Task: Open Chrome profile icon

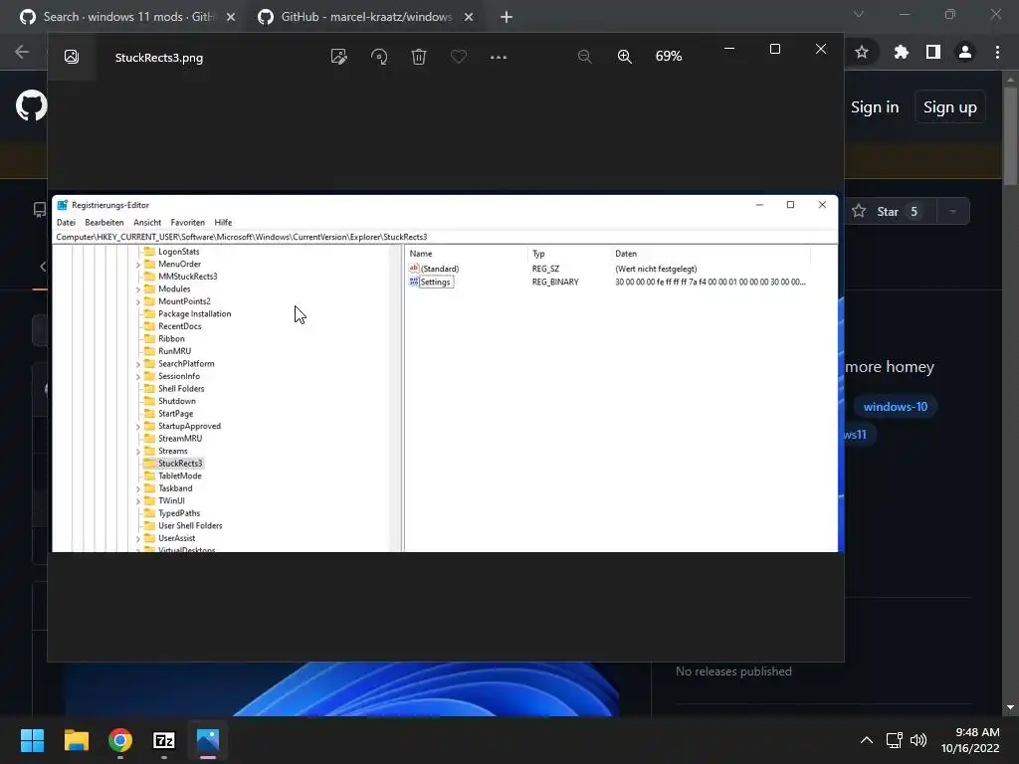Action: 965,52
